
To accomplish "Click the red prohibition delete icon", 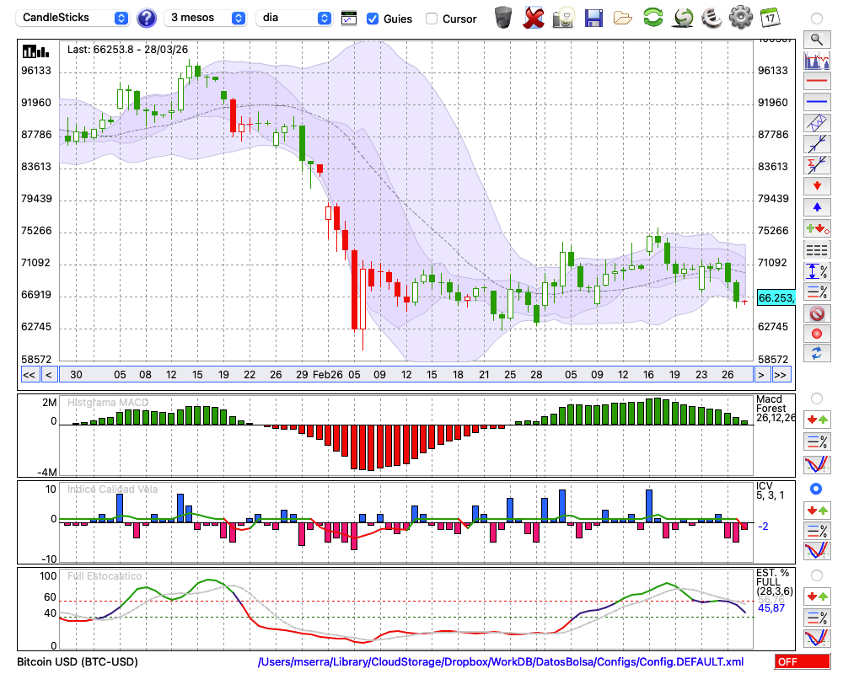I will [x=816, y=313].
